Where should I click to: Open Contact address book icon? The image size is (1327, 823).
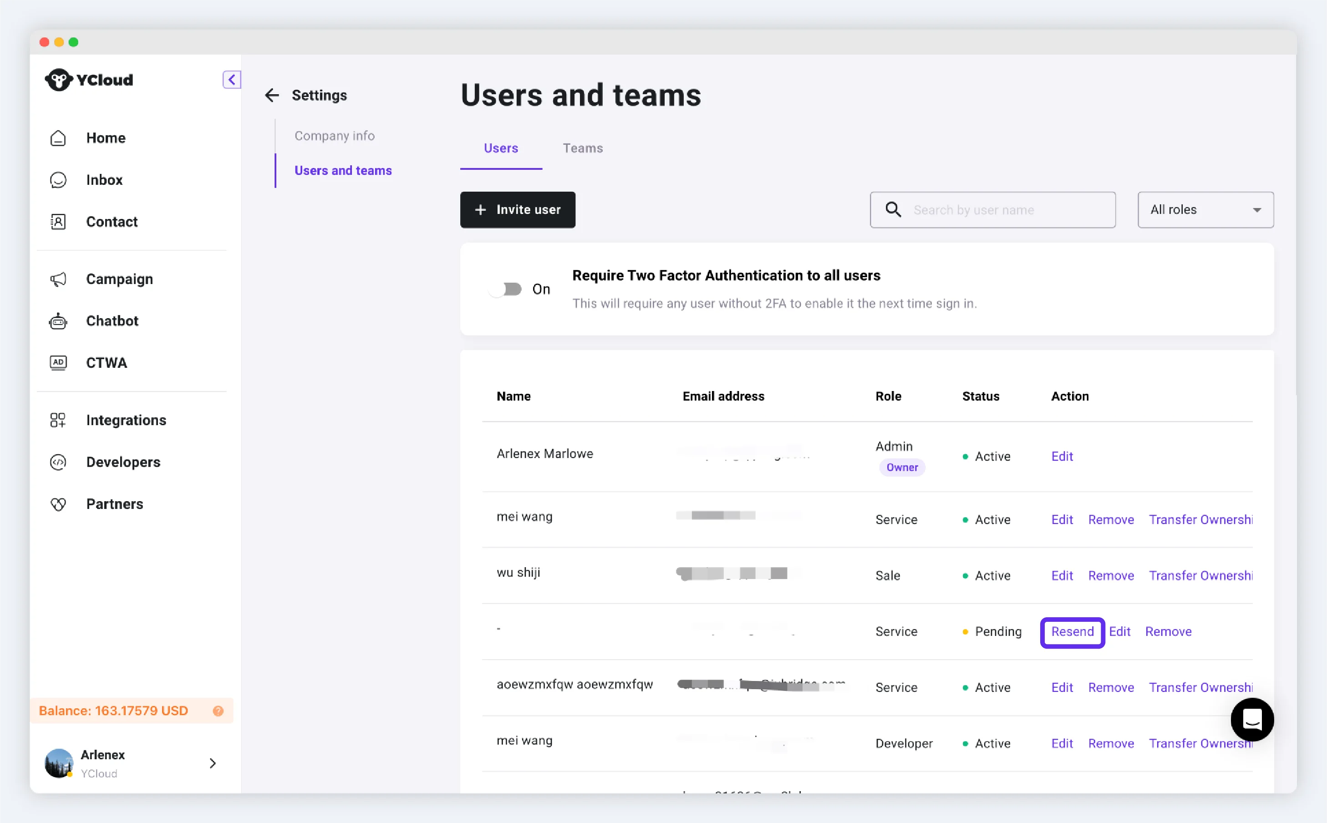click(58, 222)
